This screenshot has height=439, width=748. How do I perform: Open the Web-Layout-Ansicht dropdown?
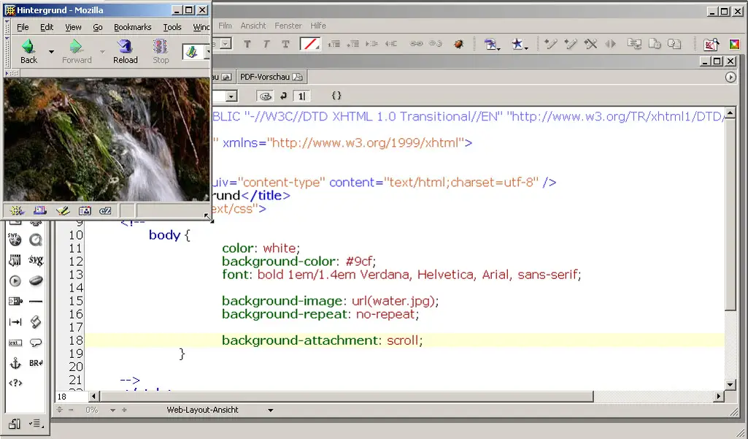pos(270,411)
